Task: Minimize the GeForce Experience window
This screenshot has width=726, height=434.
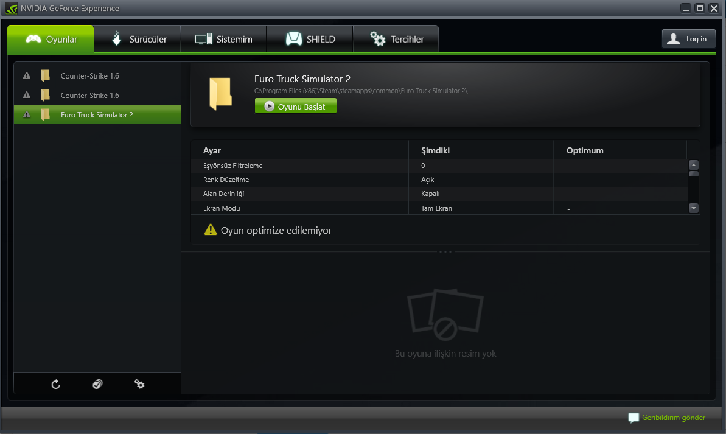Action: (686, 8)
